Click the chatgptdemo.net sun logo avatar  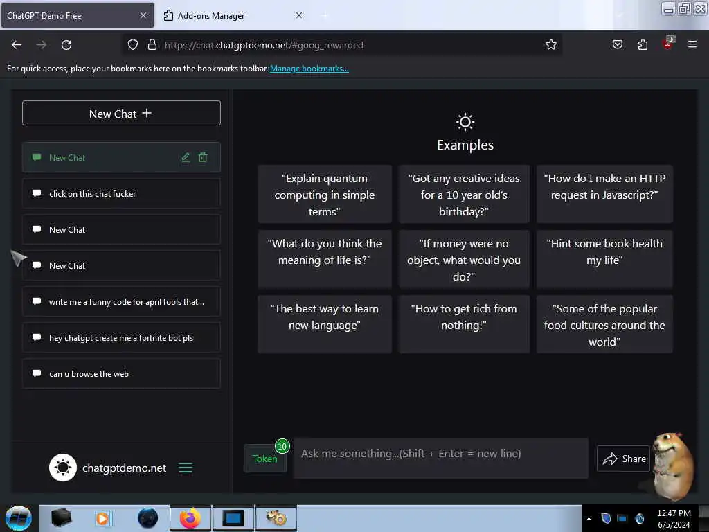click(x=63, y=468)
